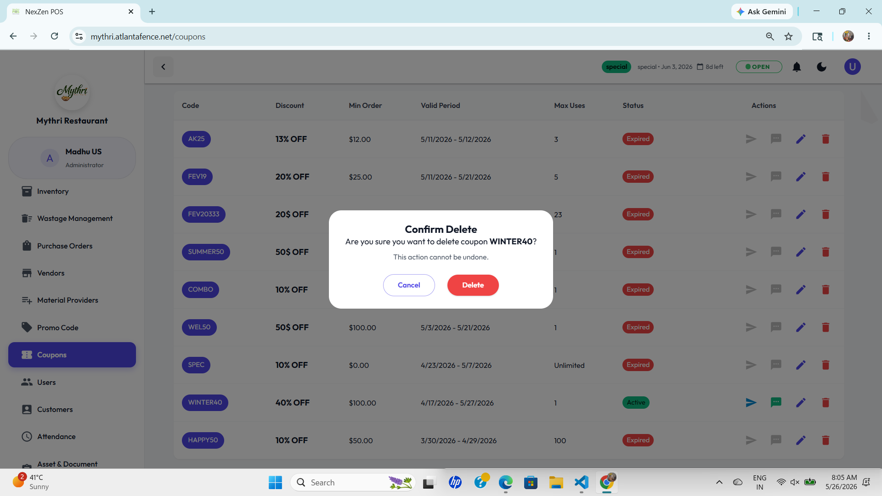
Task: Edit the AK25 coupon
Action: 801,139
